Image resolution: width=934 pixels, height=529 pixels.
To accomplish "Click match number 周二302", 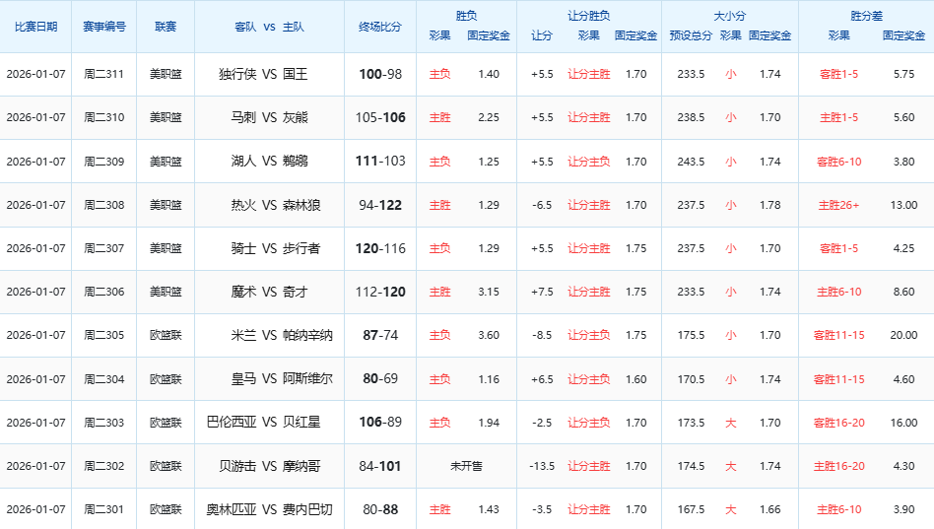I will pos(103,466).
